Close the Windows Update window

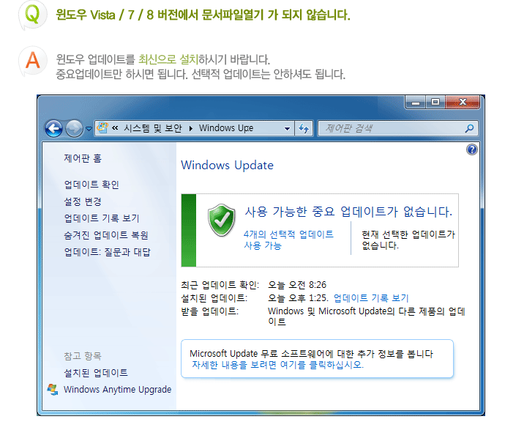[463, 103]
